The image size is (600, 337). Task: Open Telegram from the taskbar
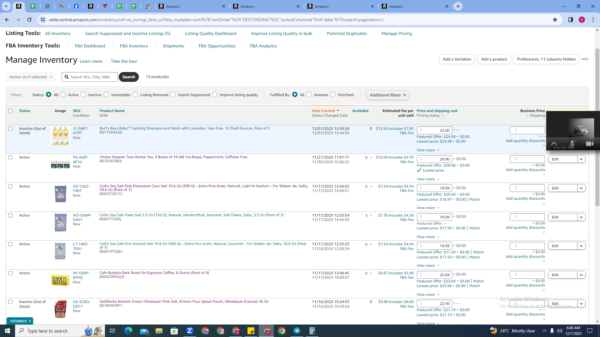[x=297, y=331]
